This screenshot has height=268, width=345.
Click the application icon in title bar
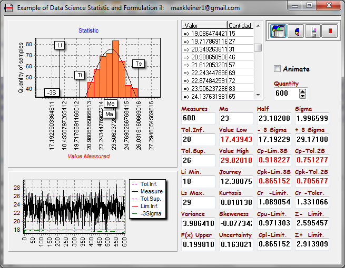point(9,8)
